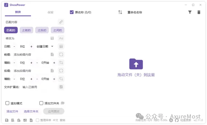The image size is (207, 125).
Task: Click the clipboard-clock icon in the bottom toolbar
Action: pyautogui.click(x=19, y=120)
